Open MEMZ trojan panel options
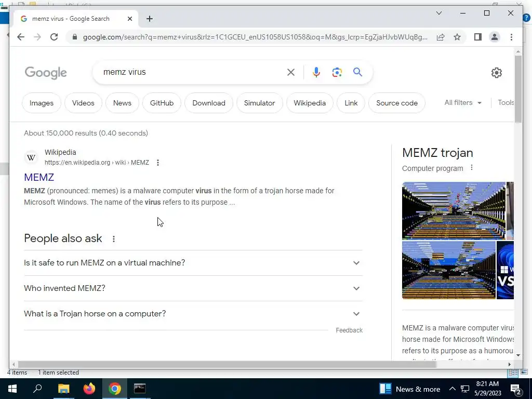Screen dimensions: 532x399 472,168
